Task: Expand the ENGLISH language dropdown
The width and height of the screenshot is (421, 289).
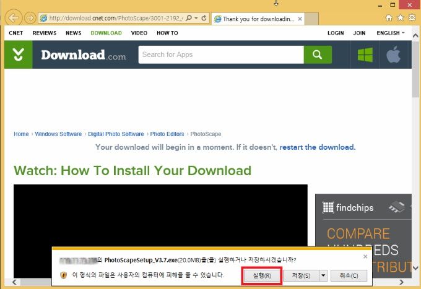Action: click(391, 33)
